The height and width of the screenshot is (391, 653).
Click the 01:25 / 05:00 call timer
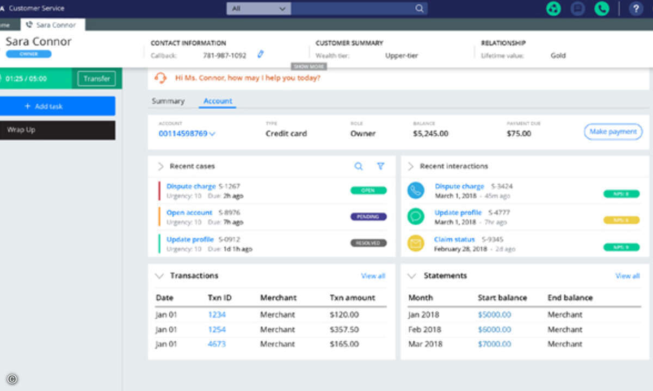coord(26,79)
